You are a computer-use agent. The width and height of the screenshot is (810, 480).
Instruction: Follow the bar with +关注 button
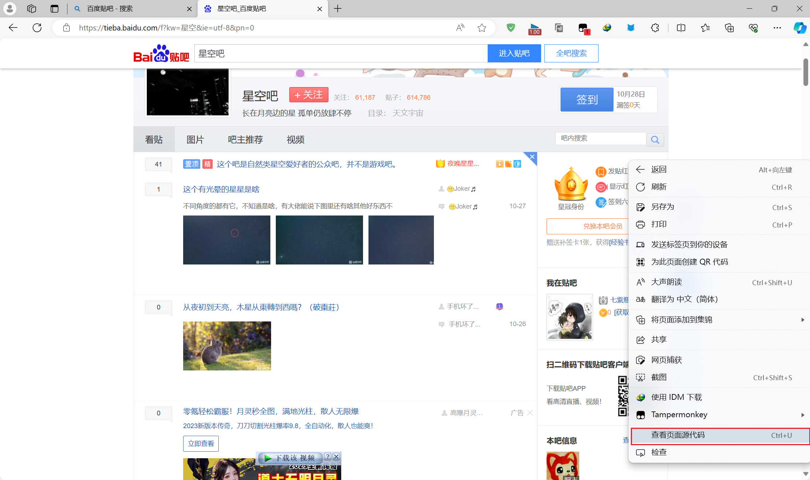(309, 95)
